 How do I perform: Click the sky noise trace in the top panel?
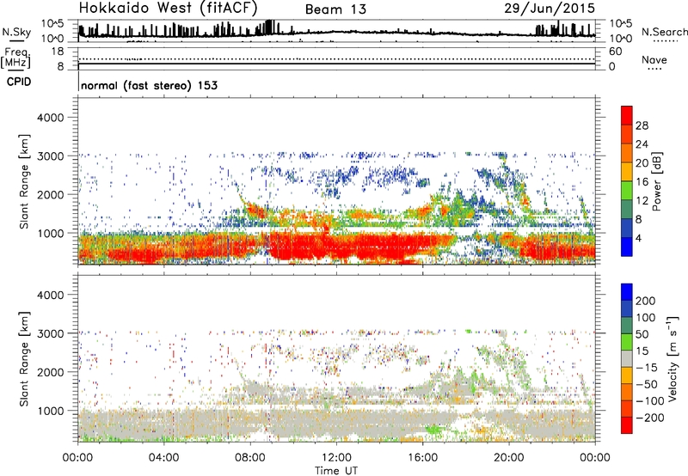336,32
